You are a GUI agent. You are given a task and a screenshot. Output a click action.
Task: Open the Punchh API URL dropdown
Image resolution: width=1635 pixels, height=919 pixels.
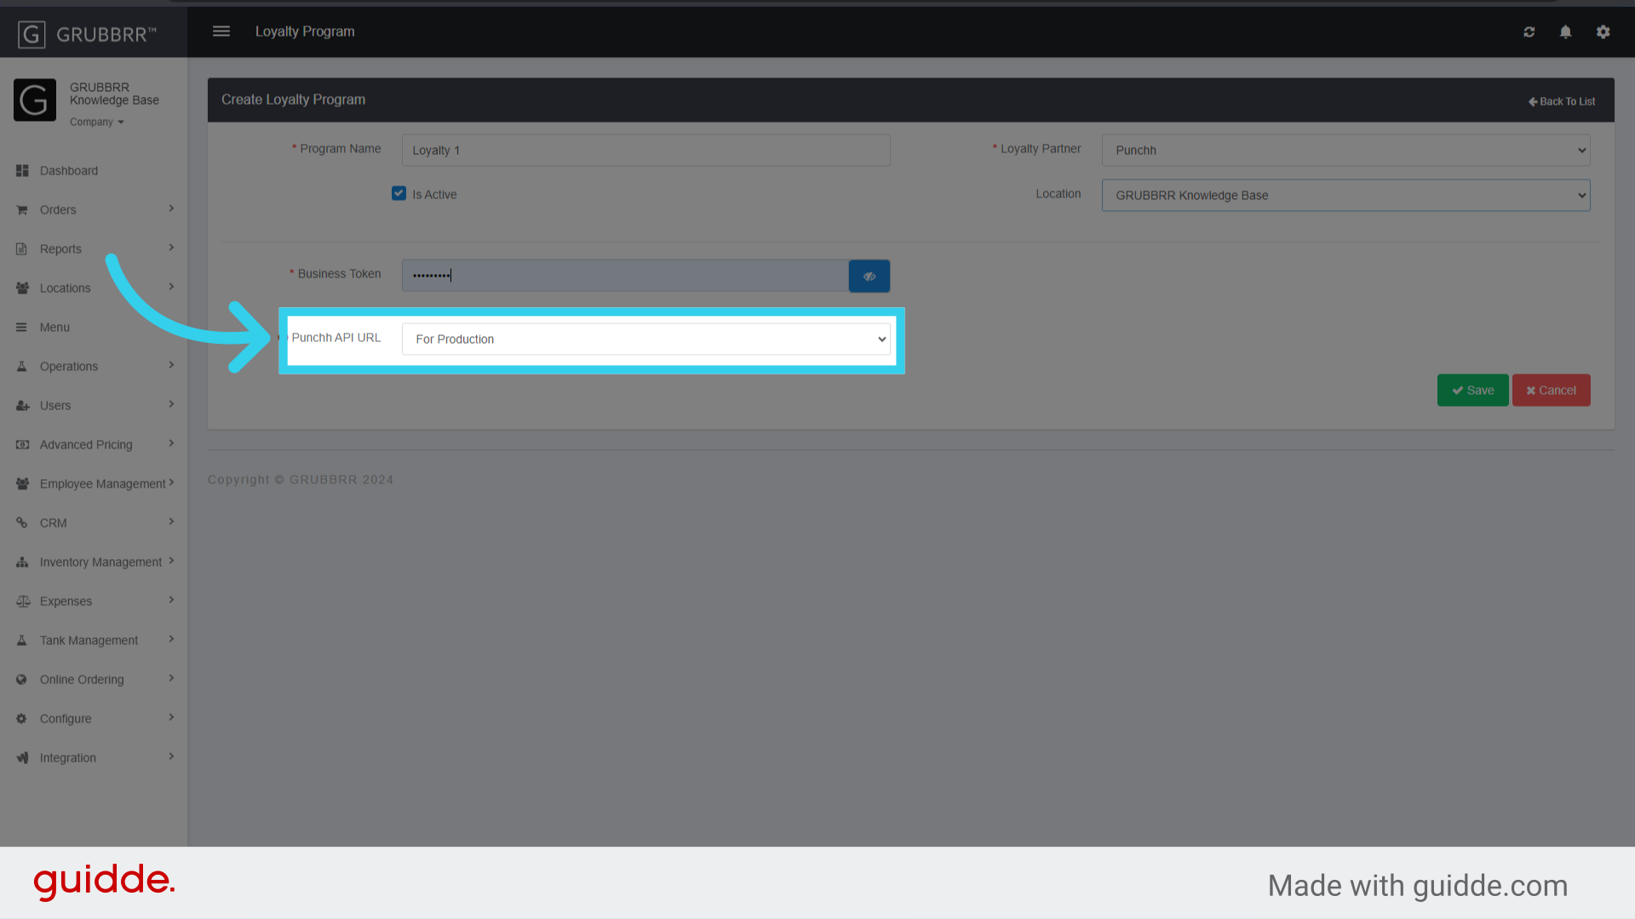[645, 339]
